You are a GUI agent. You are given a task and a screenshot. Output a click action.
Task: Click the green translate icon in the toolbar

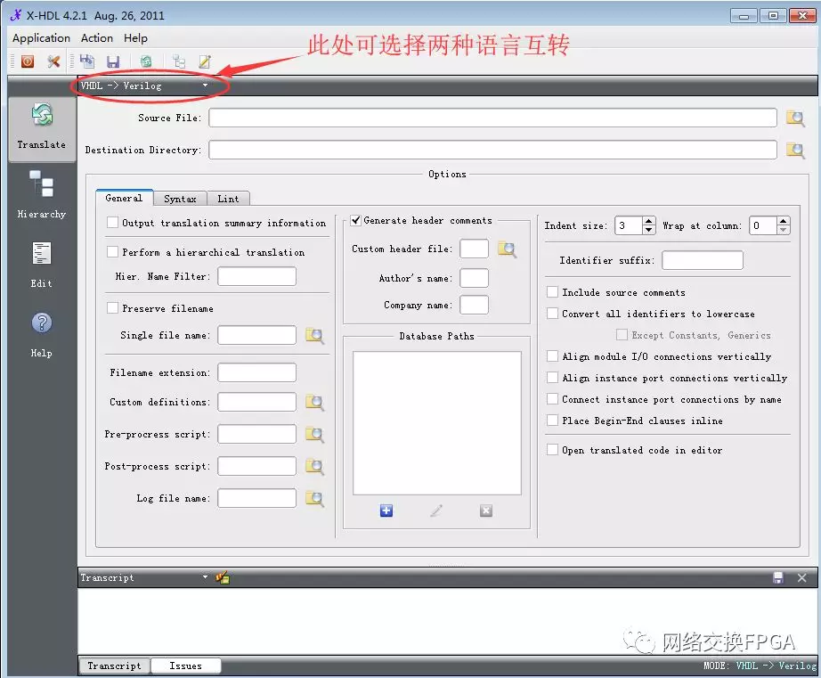pos(146,61)
